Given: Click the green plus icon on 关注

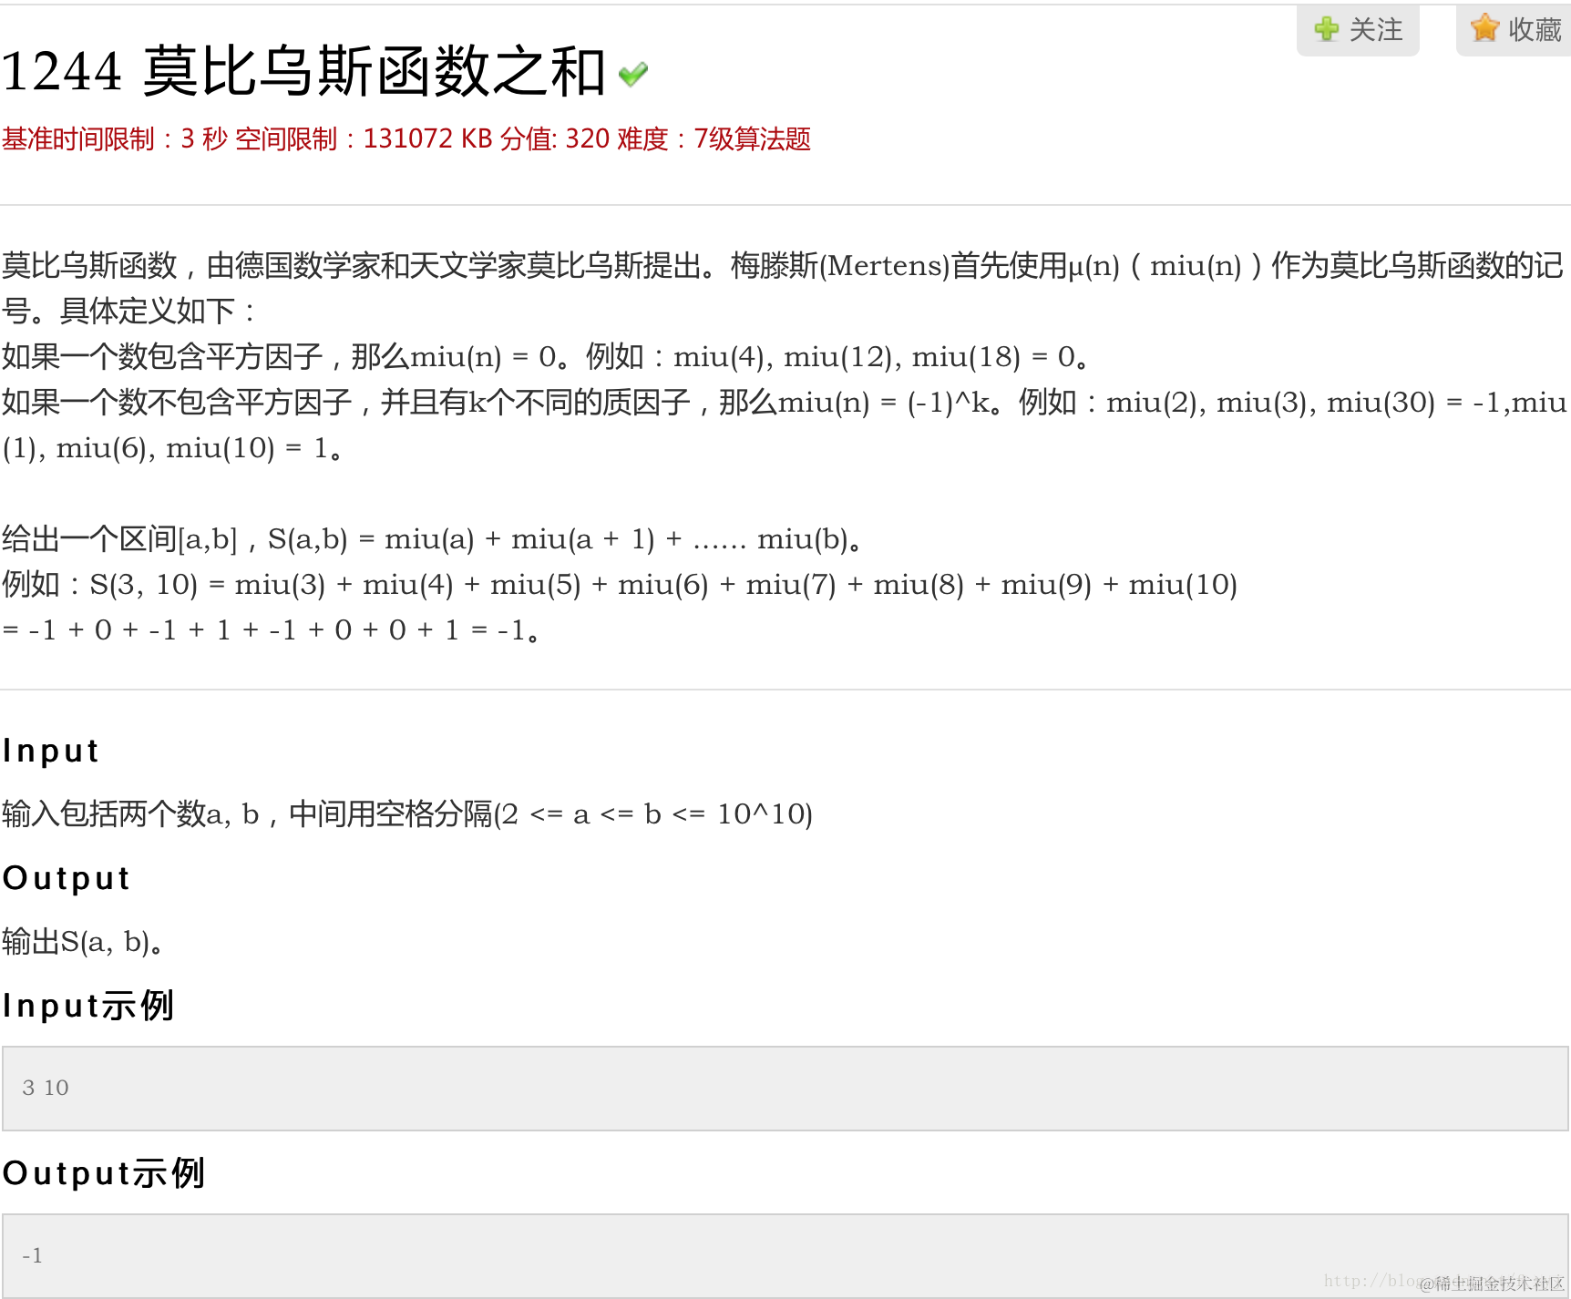Looking at the screenshot, I should point(1327,29).
